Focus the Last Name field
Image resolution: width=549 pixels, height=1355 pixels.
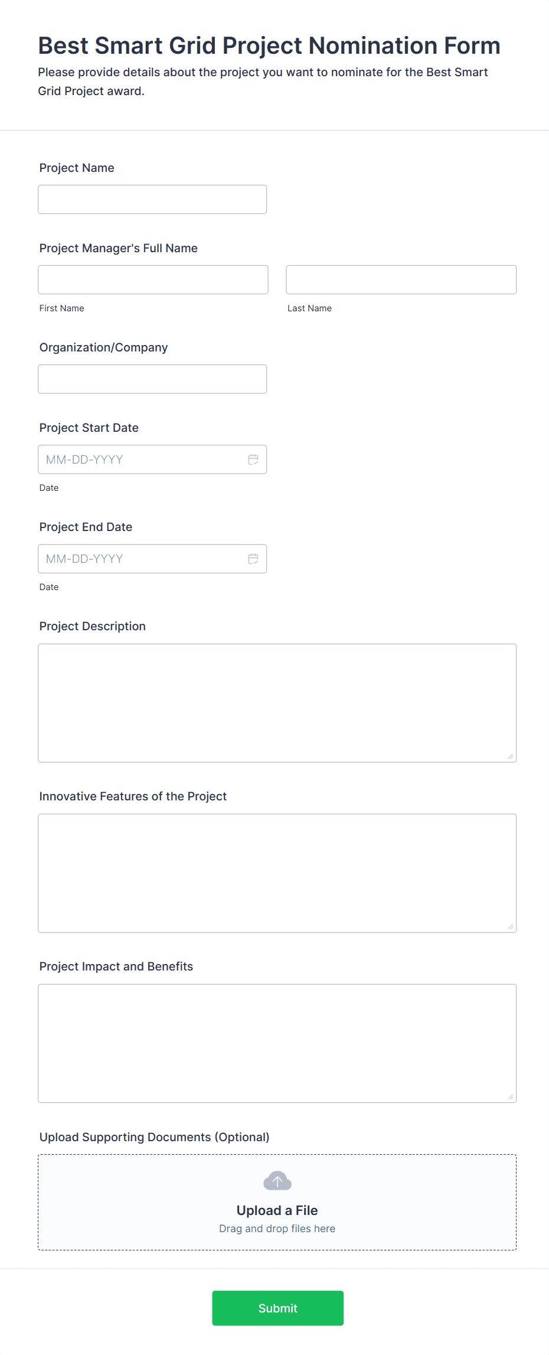point(401,280)
